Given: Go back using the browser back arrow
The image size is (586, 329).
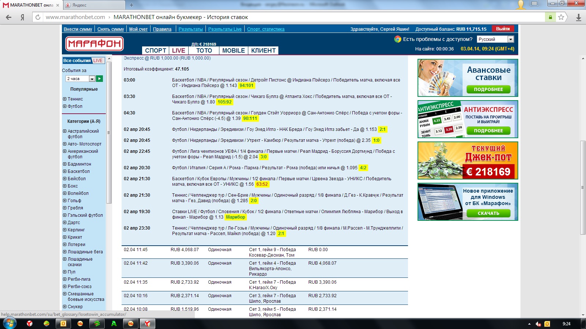Looking at the screenshot, I should 9,17.
